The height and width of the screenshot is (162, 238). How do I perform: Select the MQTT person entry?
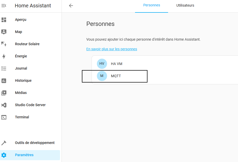pyautogui.click(x=165, y=76)
